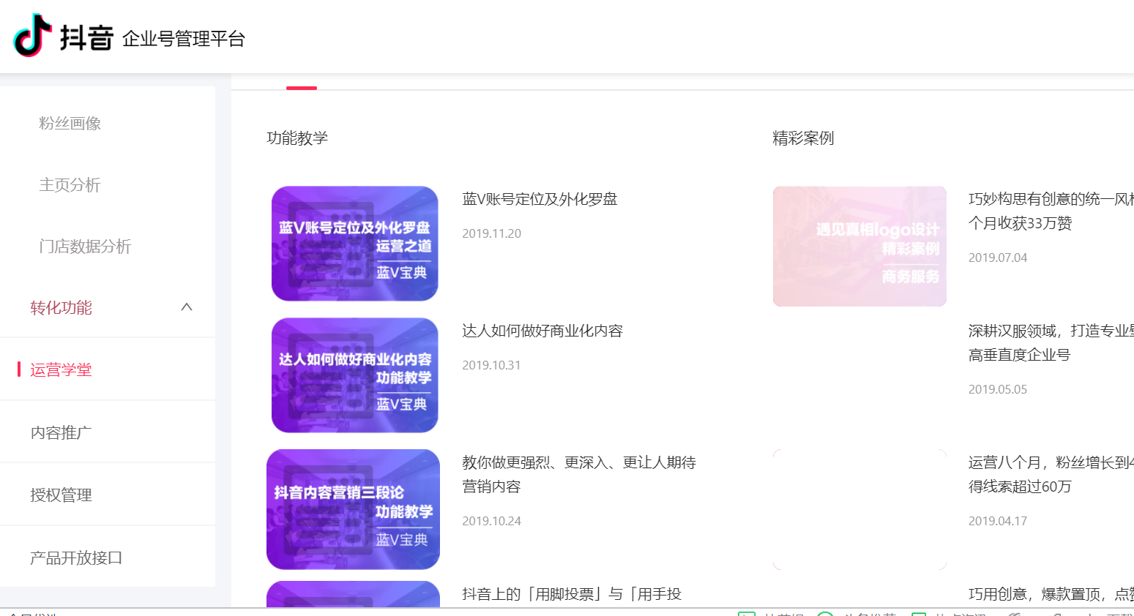Click the Douyin logo icon
The height and width of the screenshot is (616, 1134).
32,35
